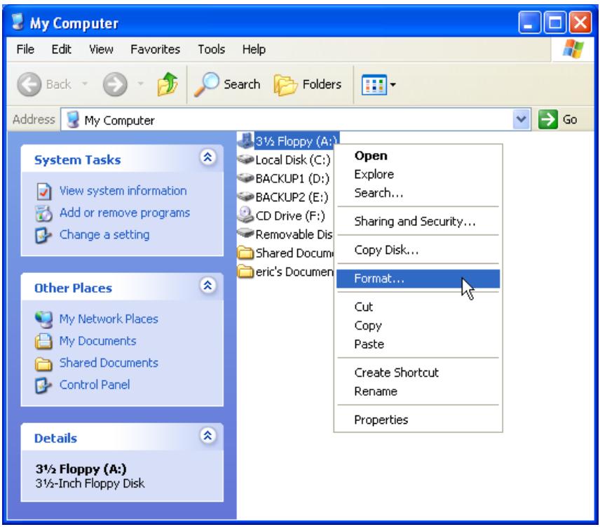Click the Local Disk (C:) drive icon
This screenshot has width=600, height=527.
[245, 159]
